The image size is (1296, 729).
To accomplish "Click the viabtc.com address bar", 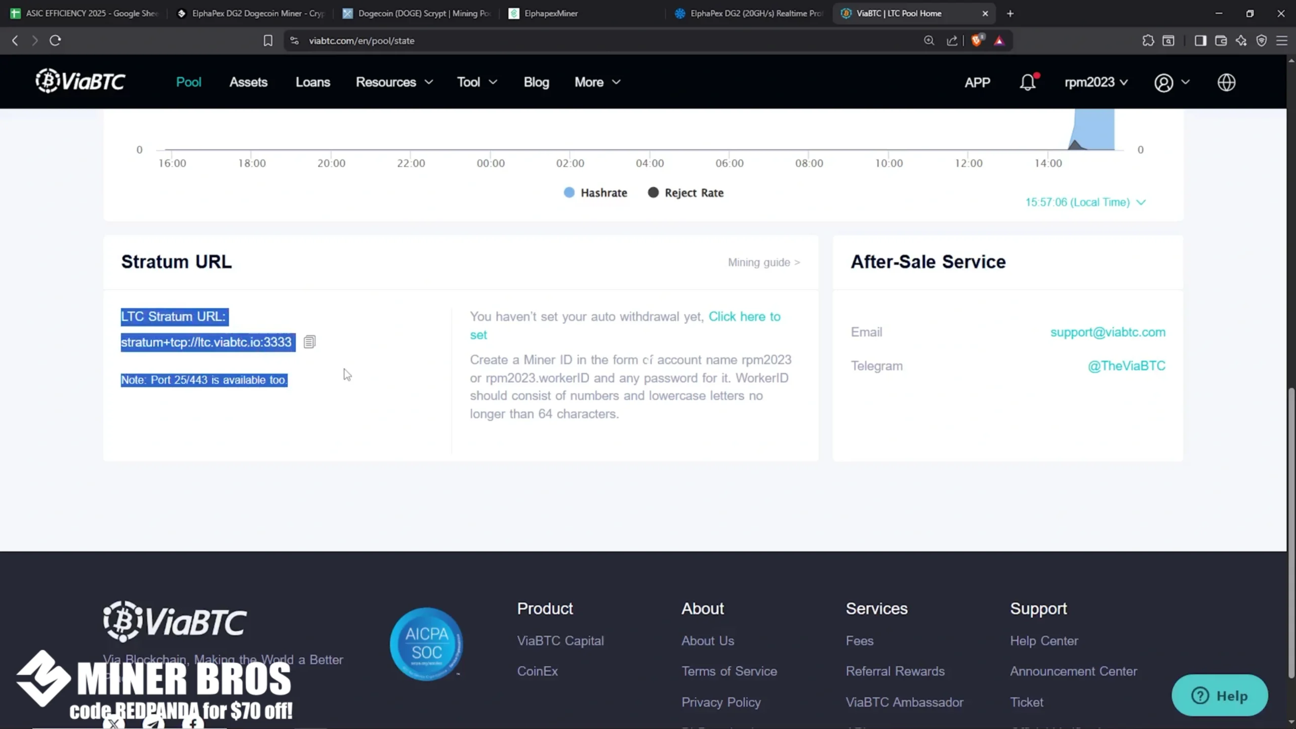I will tap(362, 40).
